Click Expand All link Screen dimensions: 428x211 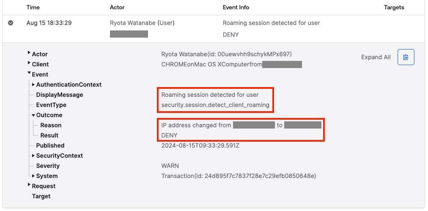point(376,57)
